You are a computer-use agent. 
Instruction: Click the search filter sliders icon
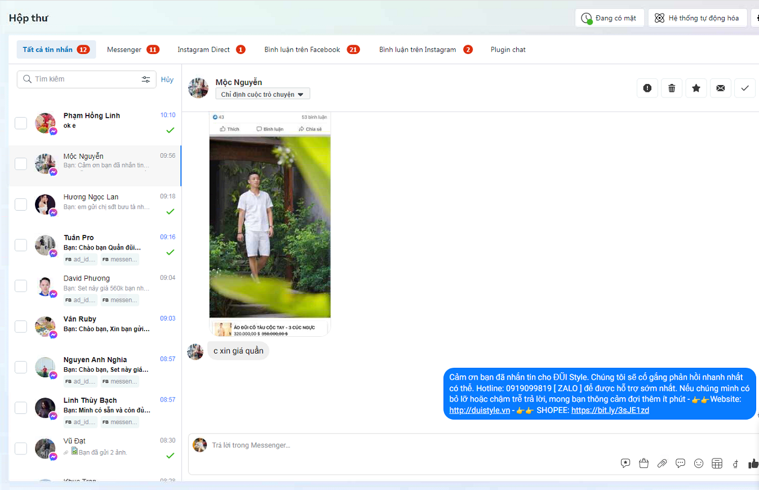146,79
